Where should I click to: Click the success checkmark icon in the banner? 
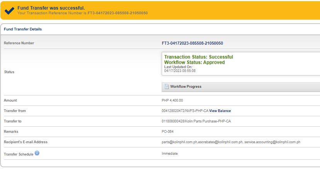pyautogui.click(x=9, y=10)
